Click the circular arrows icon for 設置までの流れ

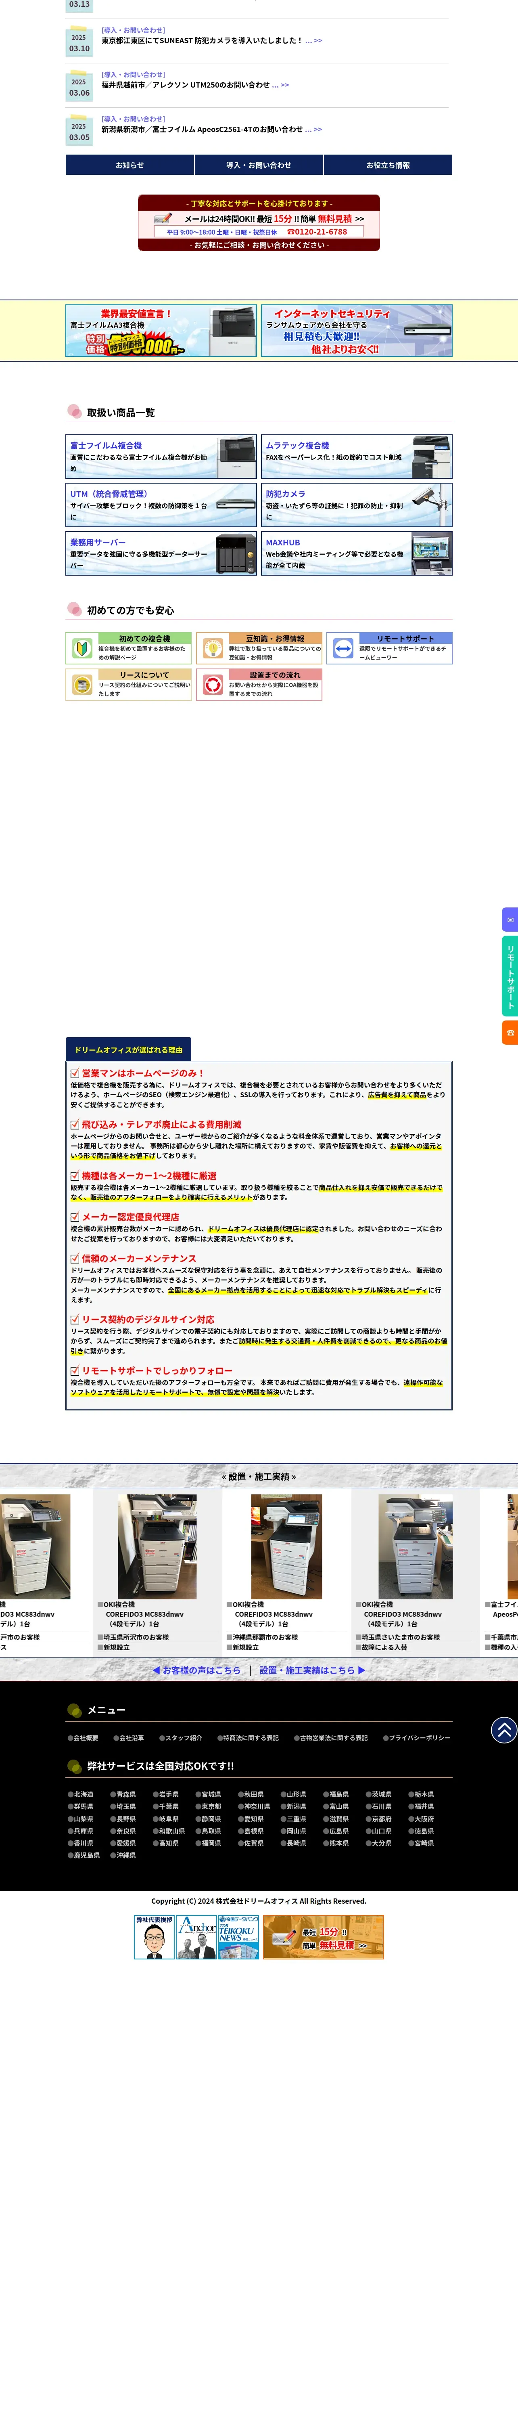coord(213,685)
